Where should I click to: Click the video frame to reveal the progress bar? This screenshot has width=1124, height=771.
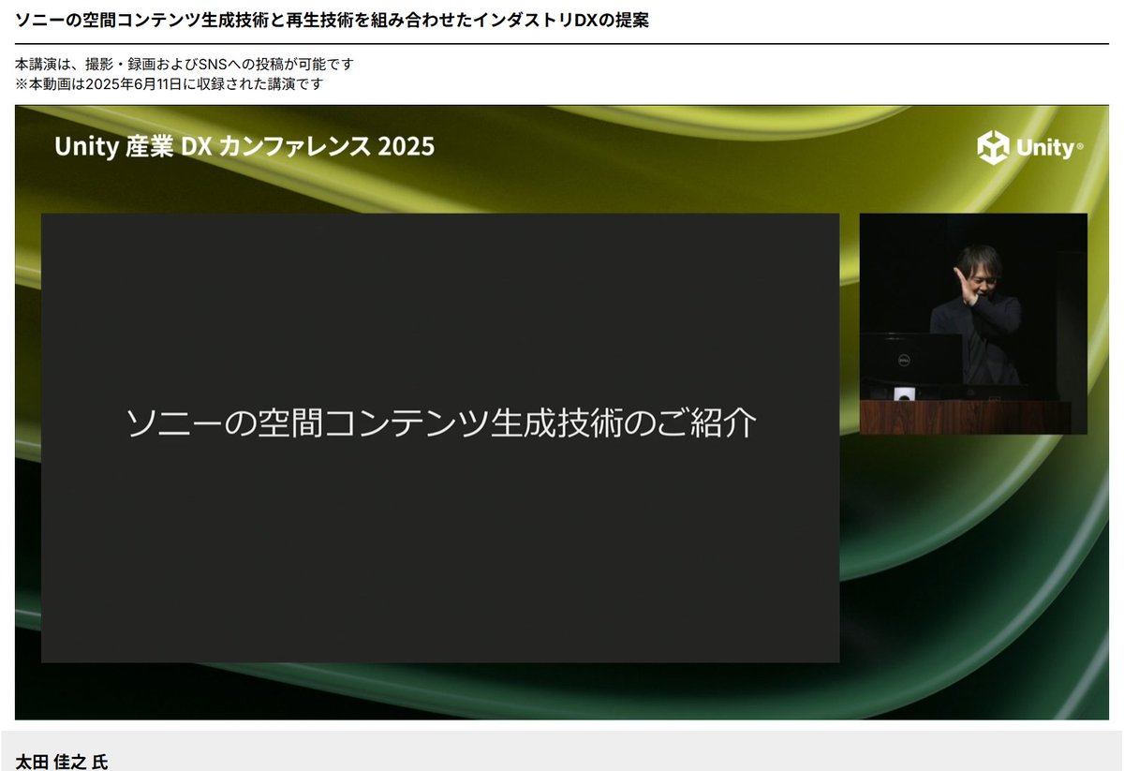point(562,412)
